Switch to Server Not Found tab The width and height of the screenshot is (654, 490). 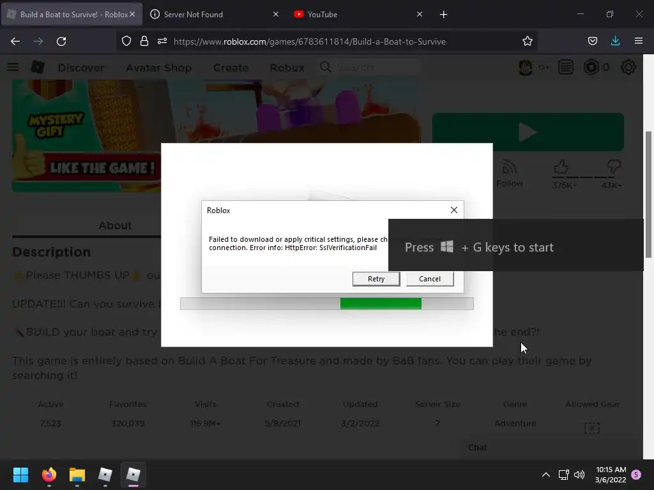click(x=215, y=15)
